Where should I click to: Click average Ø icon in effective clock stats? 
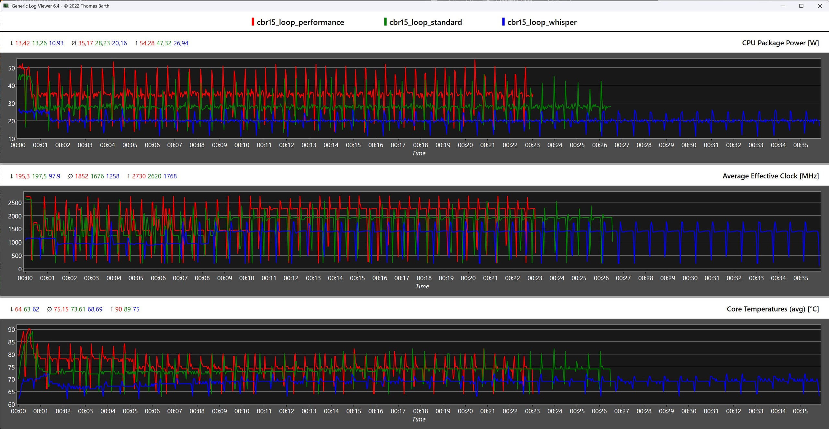(x=71, y=176)
